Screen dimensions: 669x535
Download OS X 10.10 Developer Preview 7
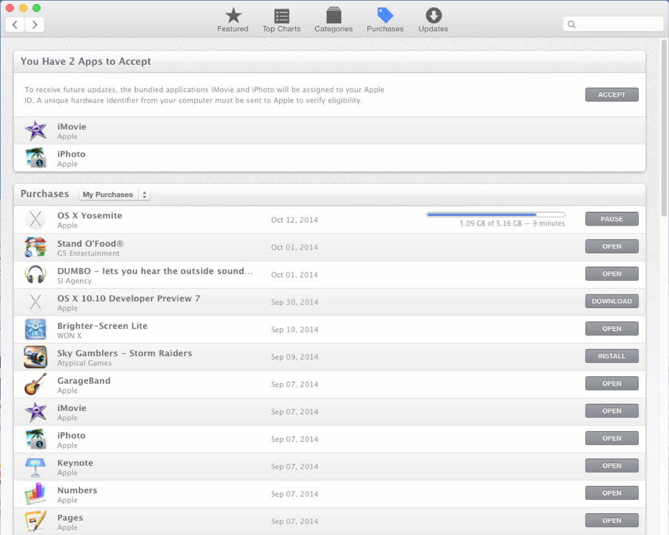click(611, 301)
